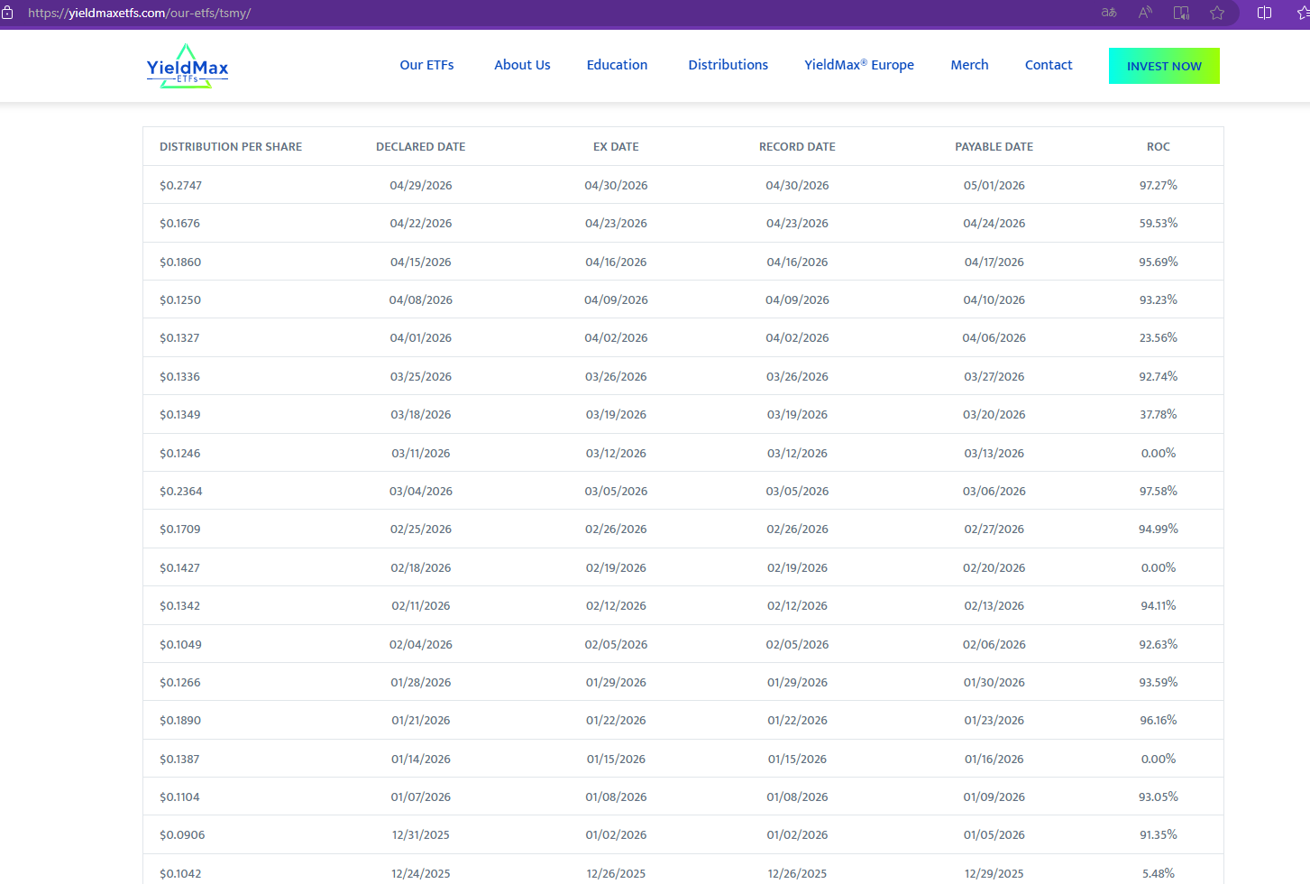
Task: Open the About Us menu
Action: click(x=522, y=65)
